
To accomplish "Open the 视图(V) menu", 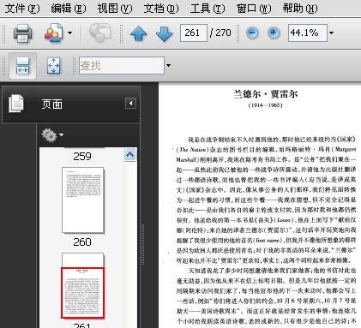I will [x=115, y=9].
